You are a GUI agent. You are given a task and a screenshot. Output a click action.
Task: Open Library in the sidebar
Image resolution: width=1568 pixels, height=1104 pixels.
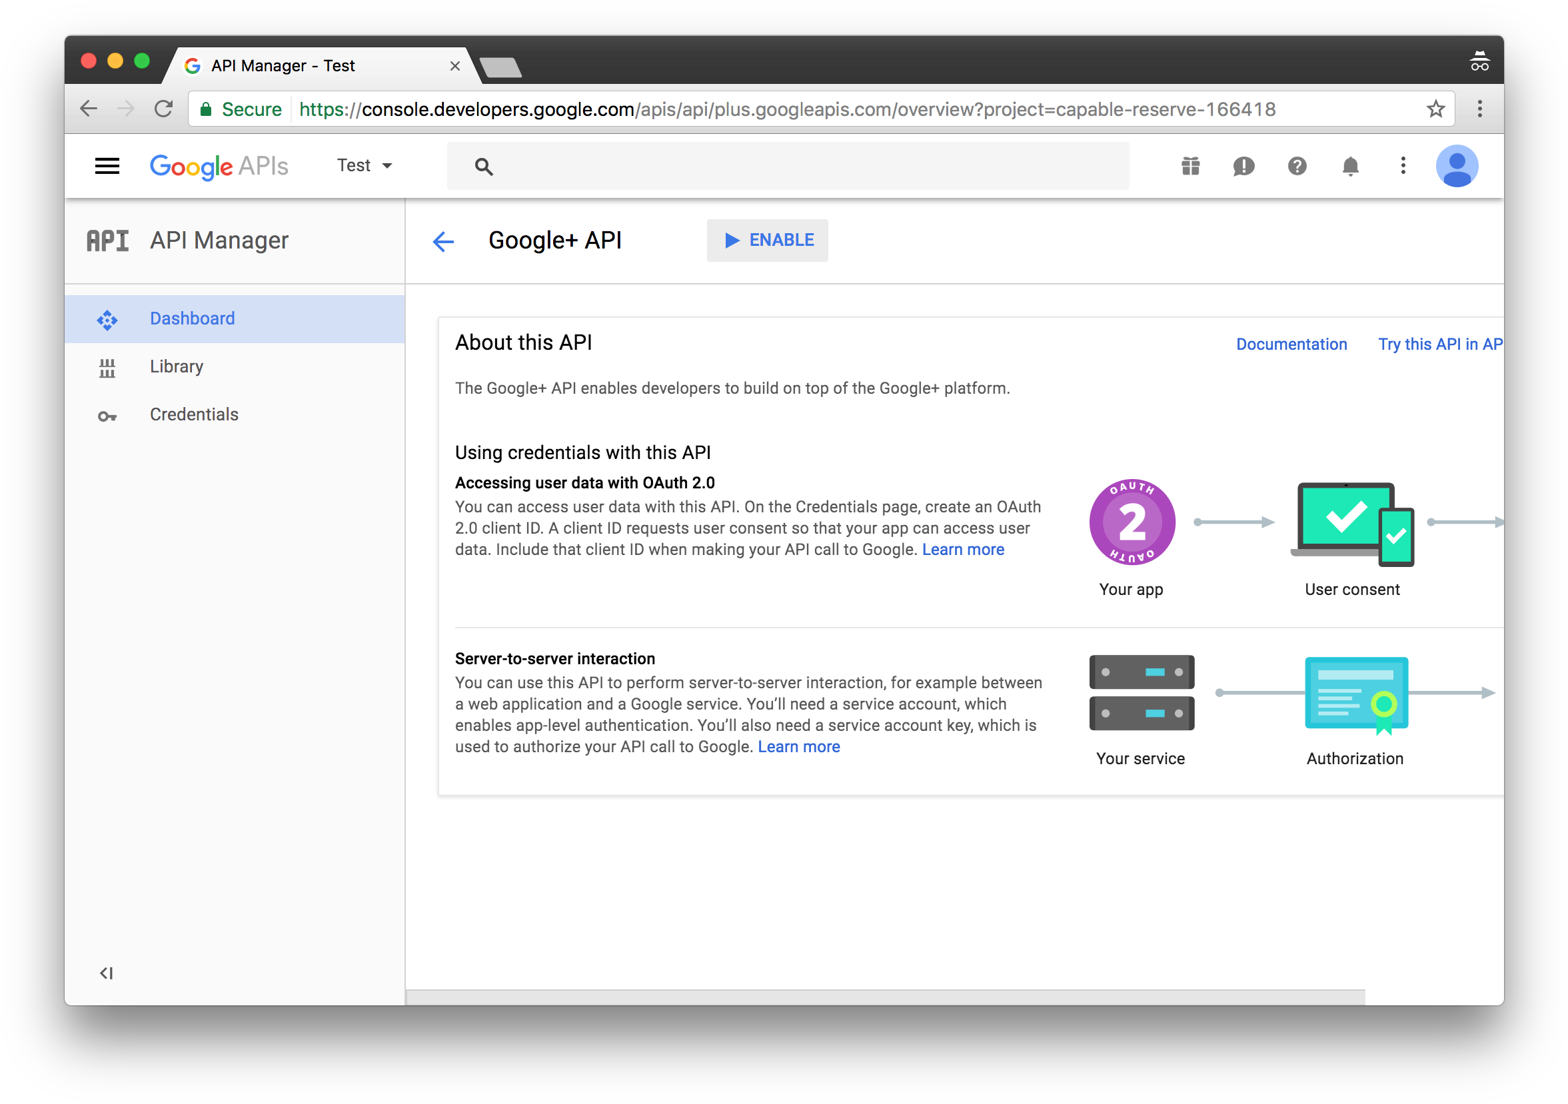pos(235,366)
